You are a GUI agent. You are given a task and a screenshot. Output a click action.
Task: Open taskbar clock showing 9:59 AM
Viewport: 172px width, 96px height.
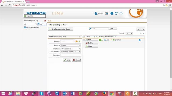click(x=167, y=94)
